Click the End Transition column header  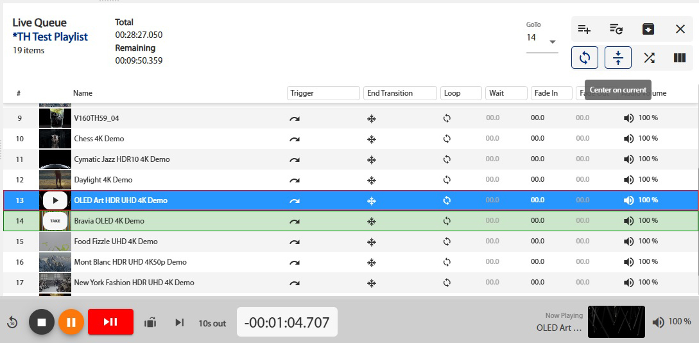400,93
